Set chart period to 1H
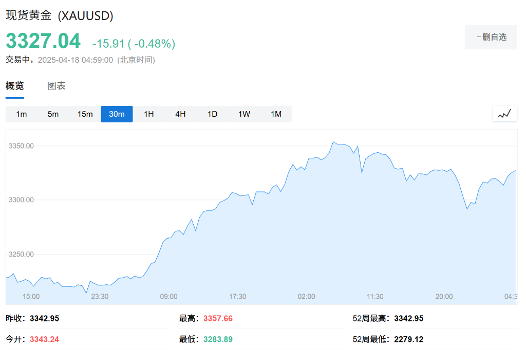The height and width of the screenshot is (363, 526). click(x=149, y=114)
